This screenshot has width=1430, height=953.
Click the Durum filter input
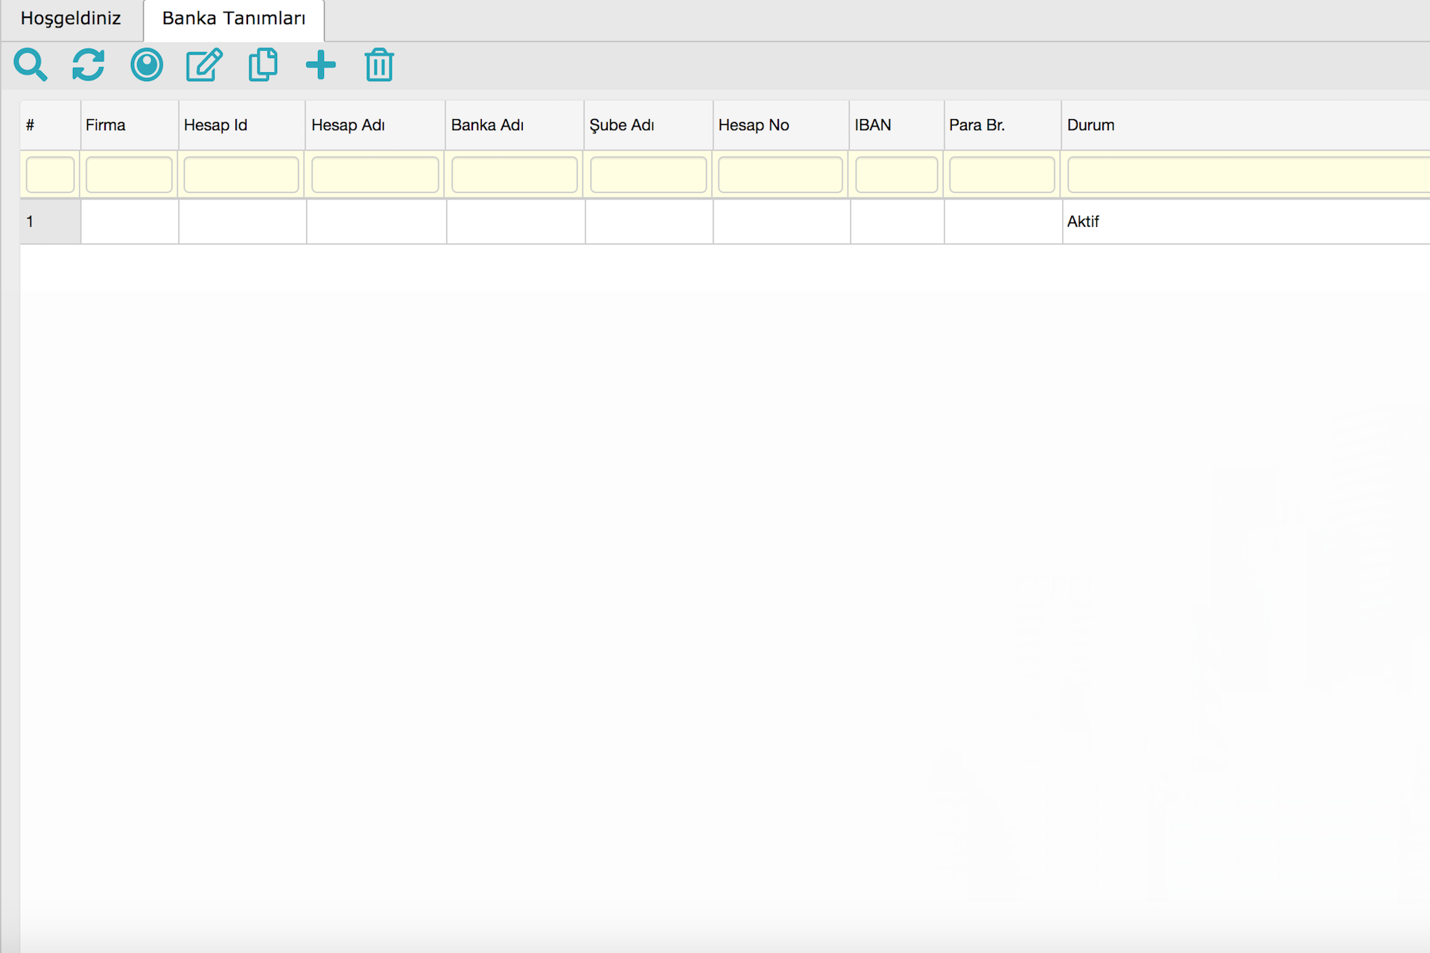tap(1248, 175)
